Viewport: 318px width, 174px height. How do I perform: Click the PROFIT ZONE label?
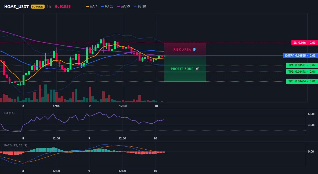pyautogui.click(x=182, y=69)
